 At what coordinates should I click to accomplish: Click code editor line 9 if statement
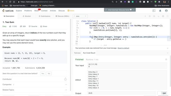(110, 39)
